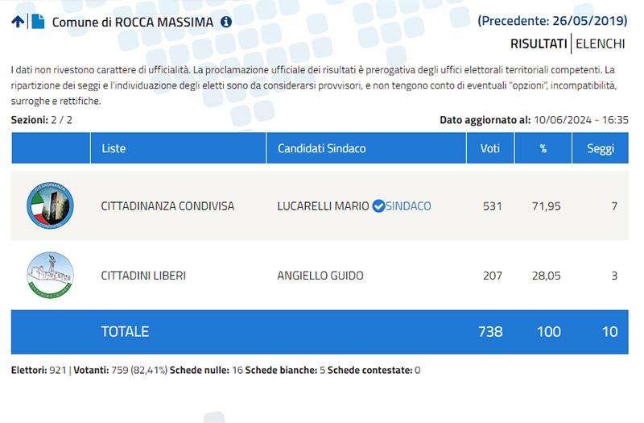Screen dimensions: 644x423
Task: Switch to the RISULTATI tab
Action: click(x=539, y=44)
